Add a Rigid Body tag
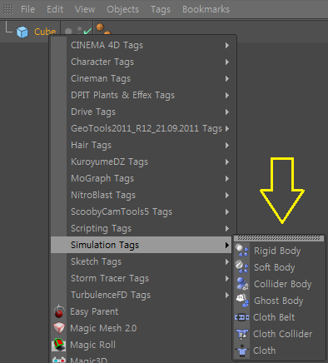This screenshot has height=363, width=328. [x=279, y=251]
